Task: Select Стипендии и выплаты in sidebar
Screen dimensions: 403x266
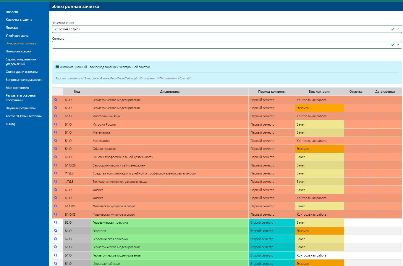Action: pyautogui.click(x=22, y=72)
